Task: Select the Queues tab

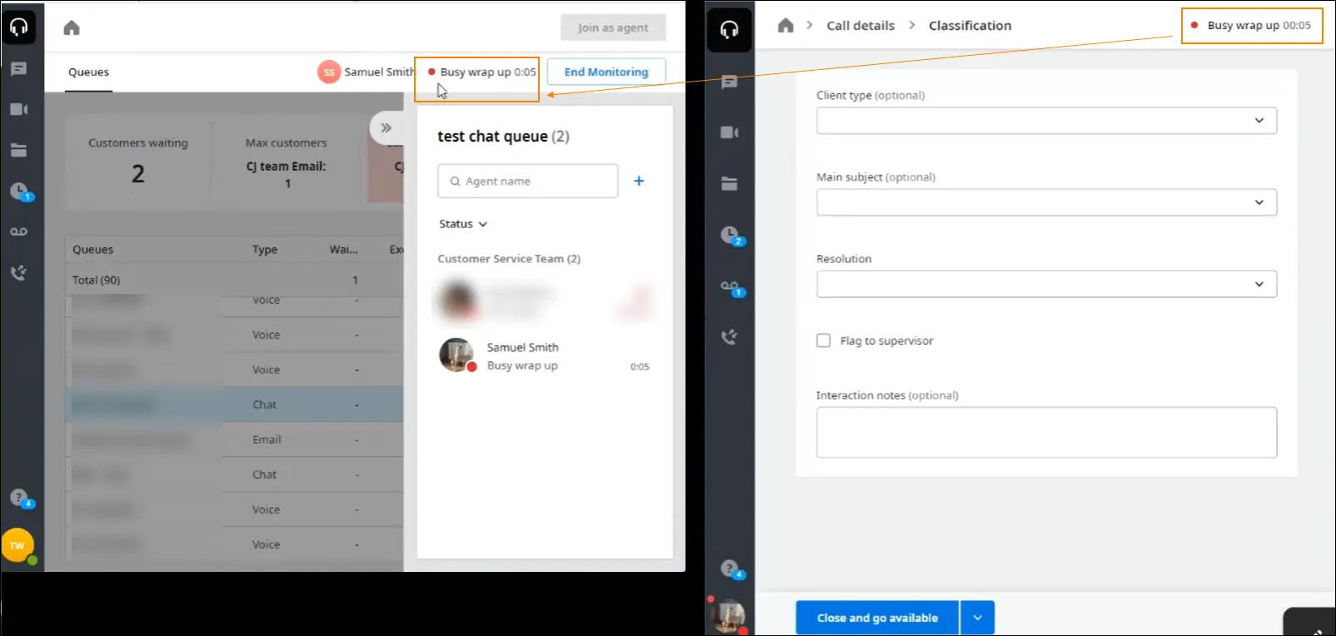Action: click(88, 72)
